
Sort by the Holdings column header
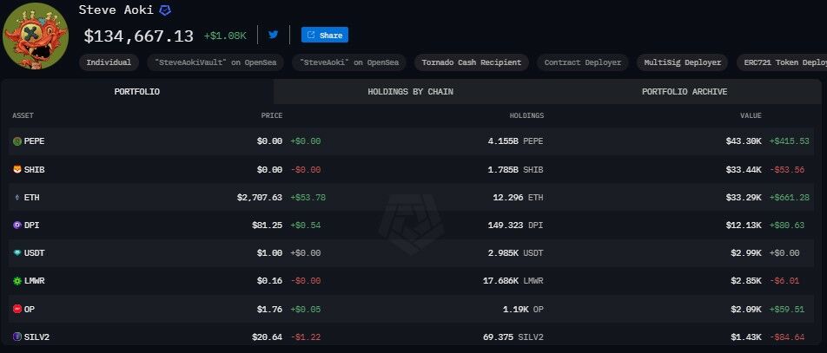coord(526,115)
